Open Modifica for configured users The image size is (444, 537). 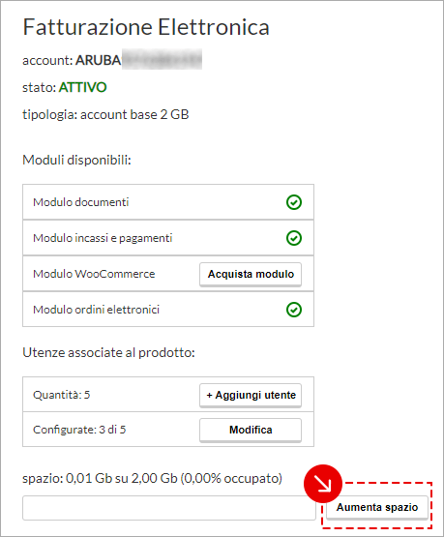[251, 431]
